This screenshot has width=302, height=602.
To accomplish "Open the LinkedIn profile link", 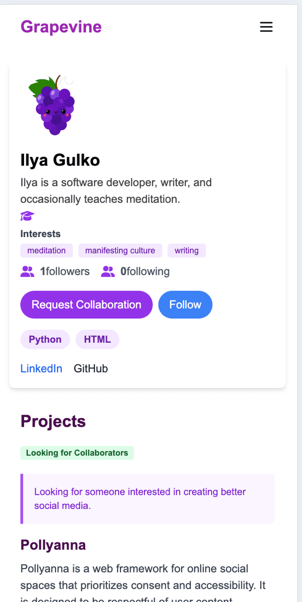I will coord(41,369).
